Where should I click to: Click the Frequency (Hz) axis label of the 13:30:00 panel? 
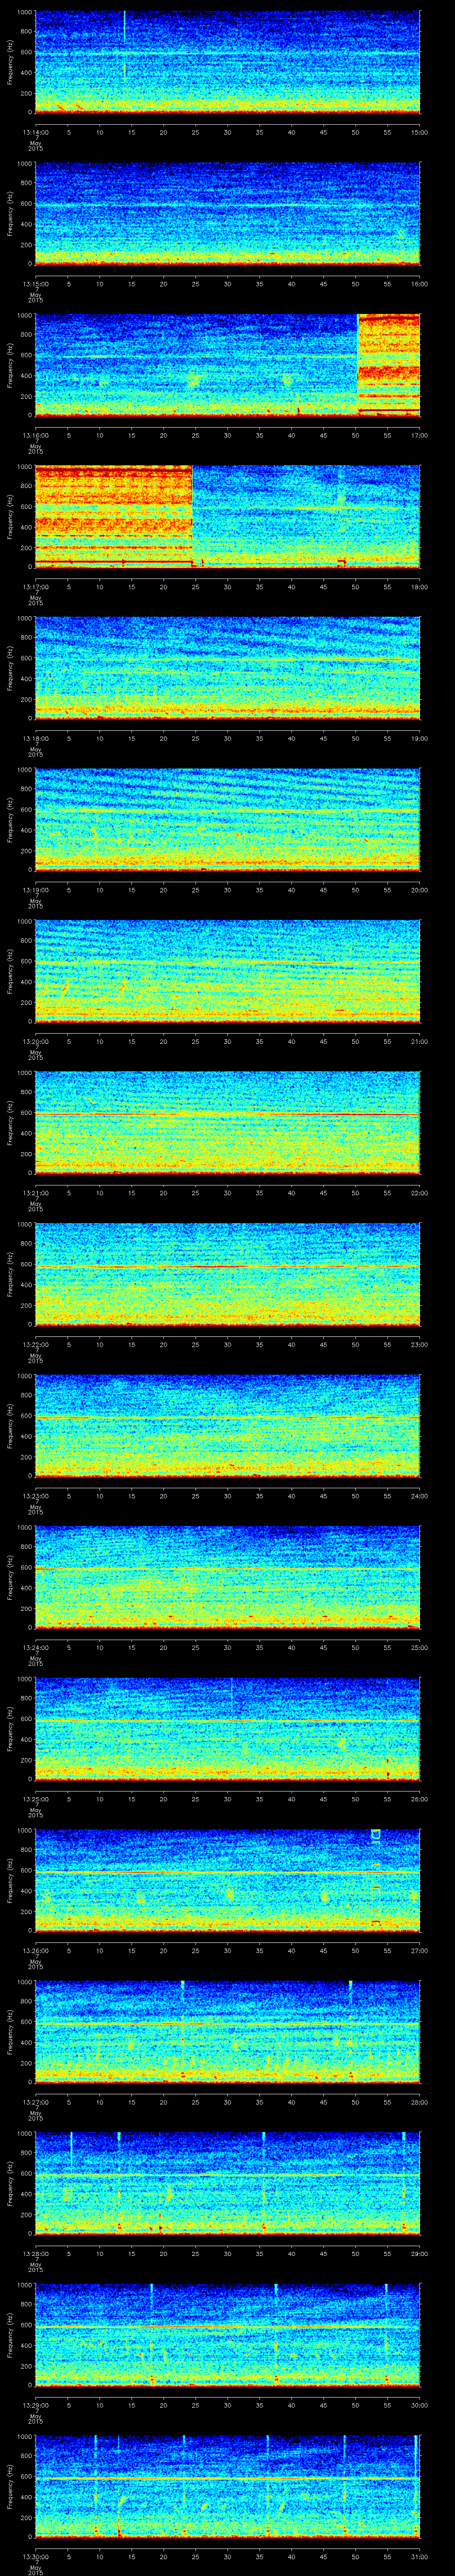(10, 2486)
